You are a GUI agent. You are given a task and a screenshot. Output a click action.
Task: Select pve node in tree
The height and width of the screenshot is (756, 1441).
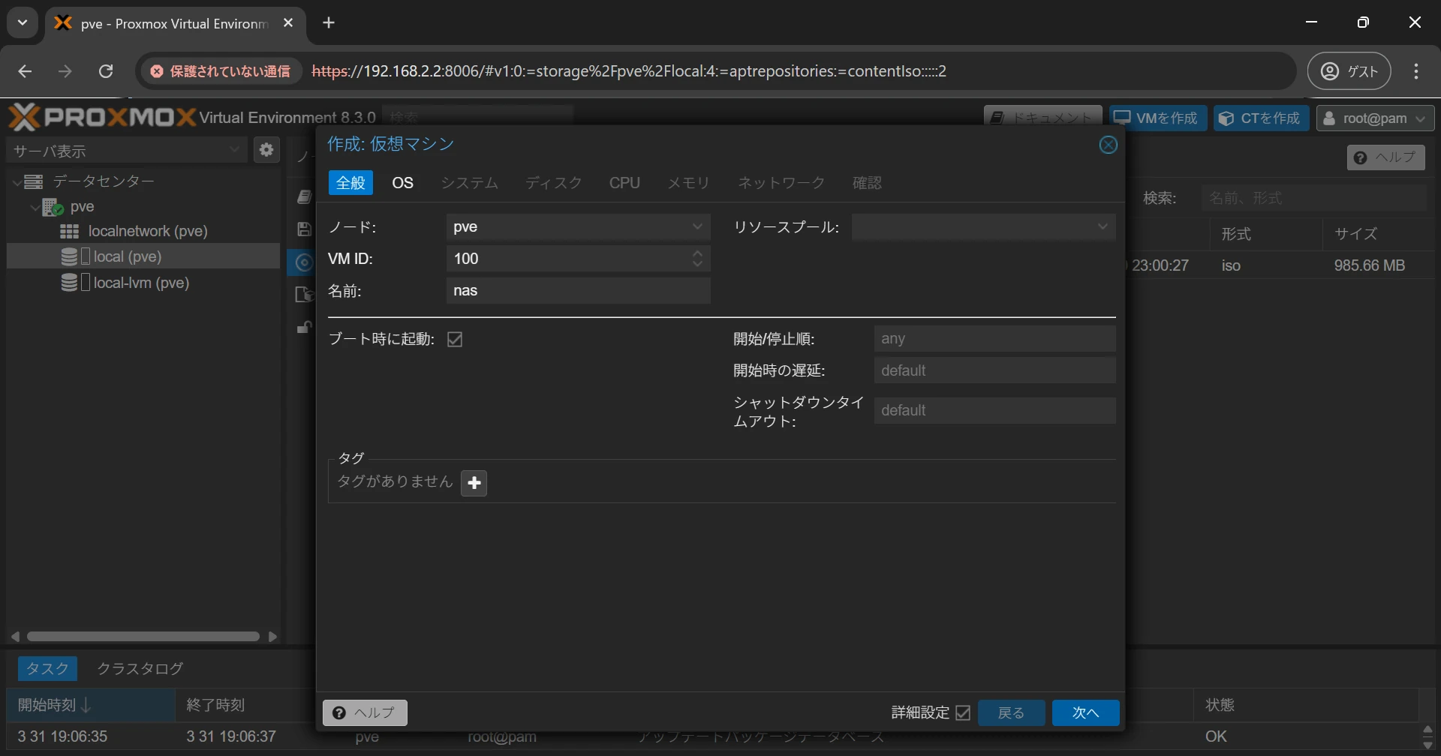pos(82,207)
